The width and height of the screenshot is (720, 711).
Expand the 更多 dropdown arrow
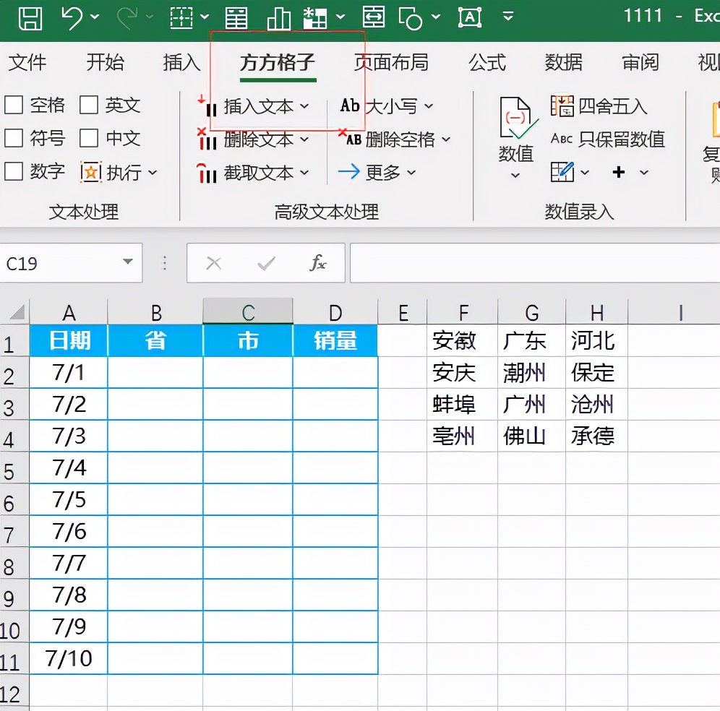(411, 173)
